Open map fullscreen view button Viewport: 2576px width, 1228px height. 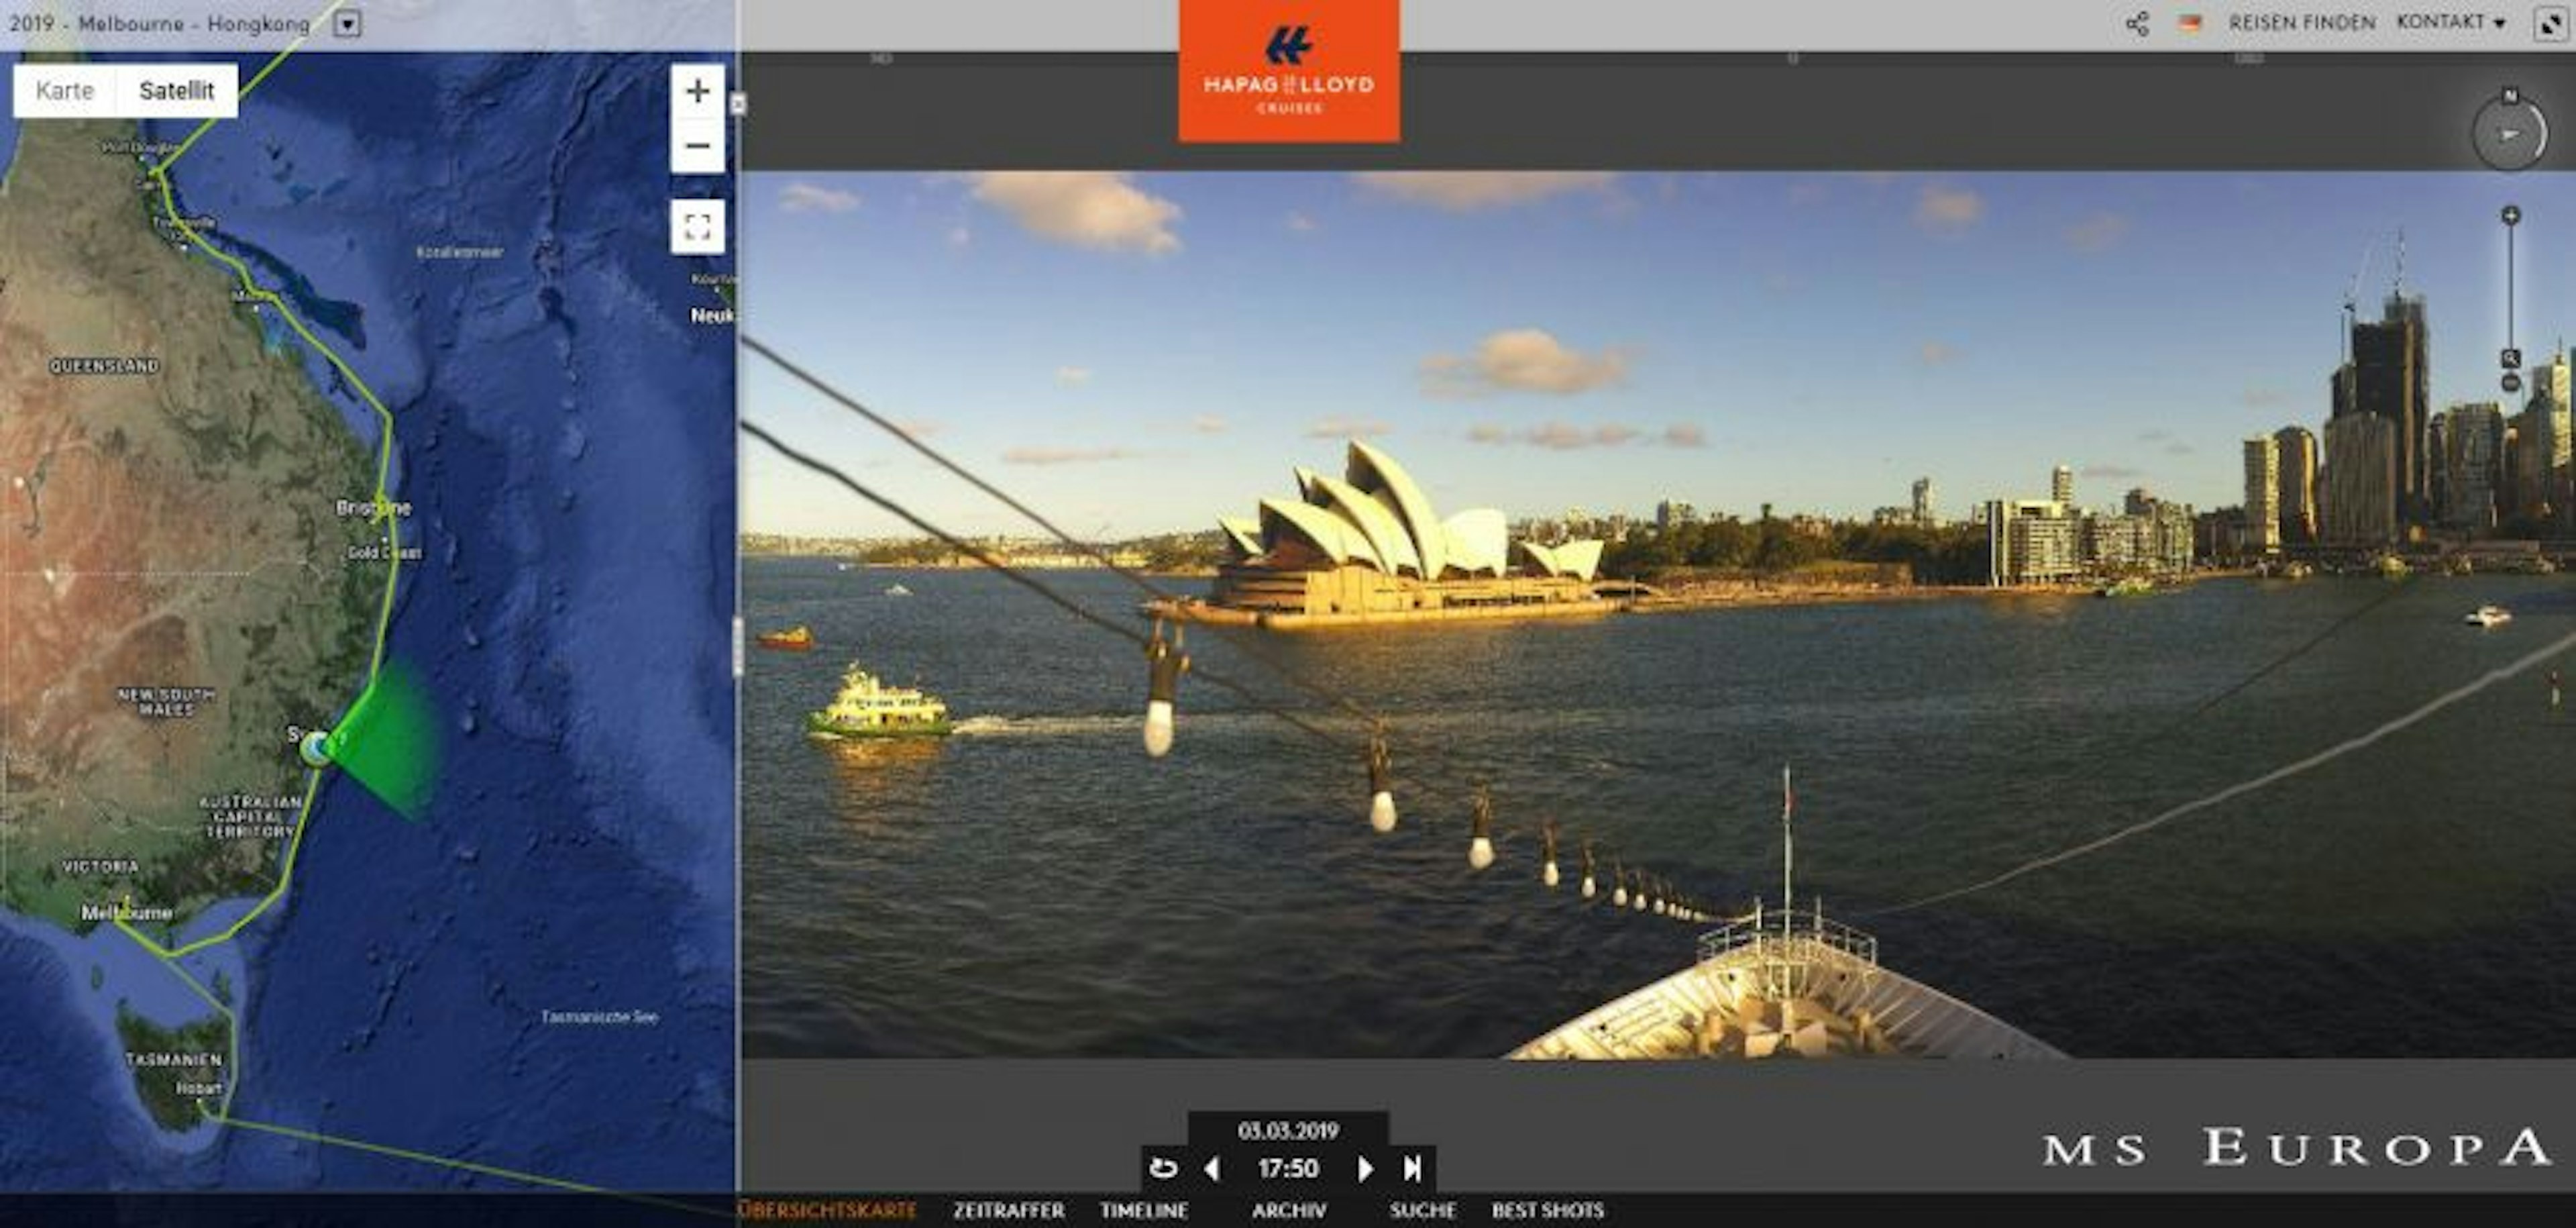[x=697, y=226]
